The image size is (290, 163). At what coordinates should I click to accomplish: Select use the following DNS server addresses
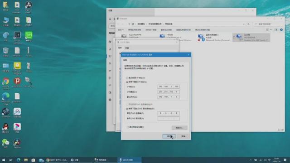click(140, 109)
